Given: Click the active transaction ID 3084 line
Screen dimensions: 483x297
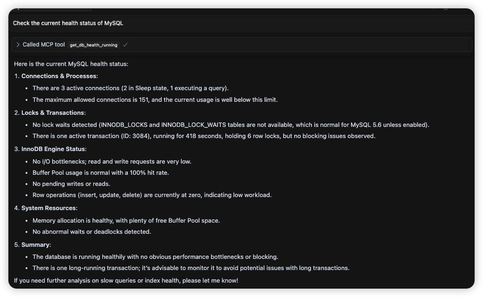Looking at the screenshot, I should pos(204,136).
